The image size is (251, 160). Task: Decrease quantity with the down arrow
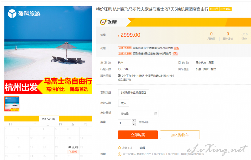(134, 124)
